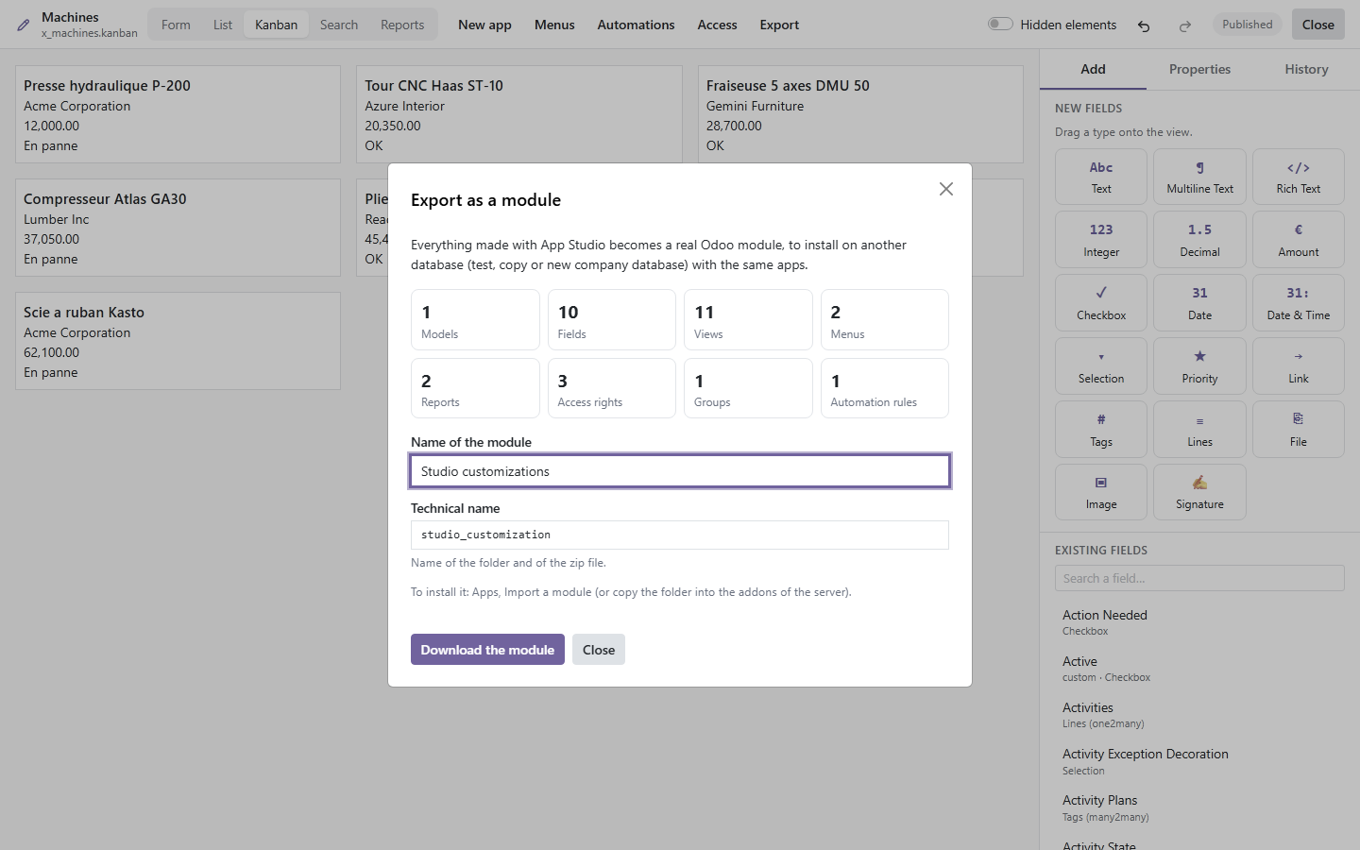The image size is (1360, 850).
Task: Open the 1 Models summary card
Action: pos(475,319)
